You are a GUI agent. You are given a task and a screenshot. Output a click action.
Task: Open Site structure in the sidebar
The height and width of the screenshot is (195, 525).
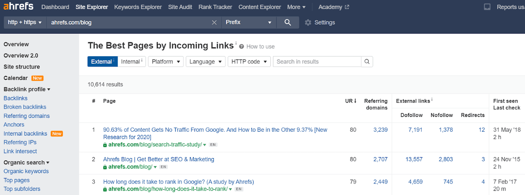click(21, 67)
